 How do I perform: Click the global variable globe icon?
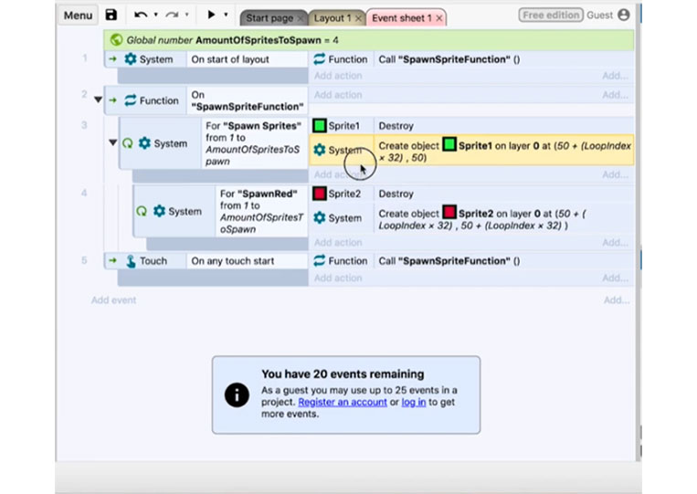coord(116,40)
